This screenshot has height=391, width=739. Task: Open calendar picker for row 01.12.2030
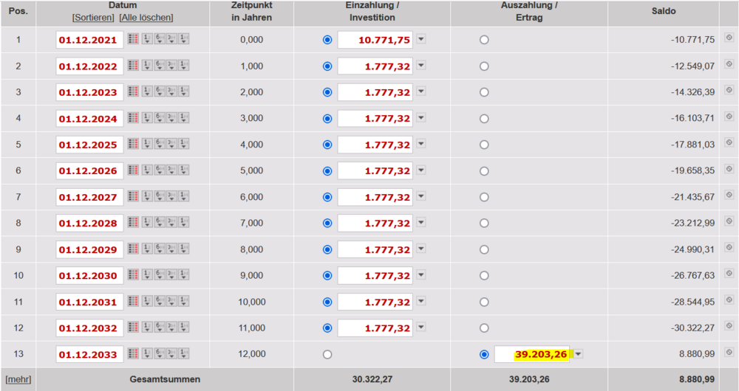pos(133,274)
